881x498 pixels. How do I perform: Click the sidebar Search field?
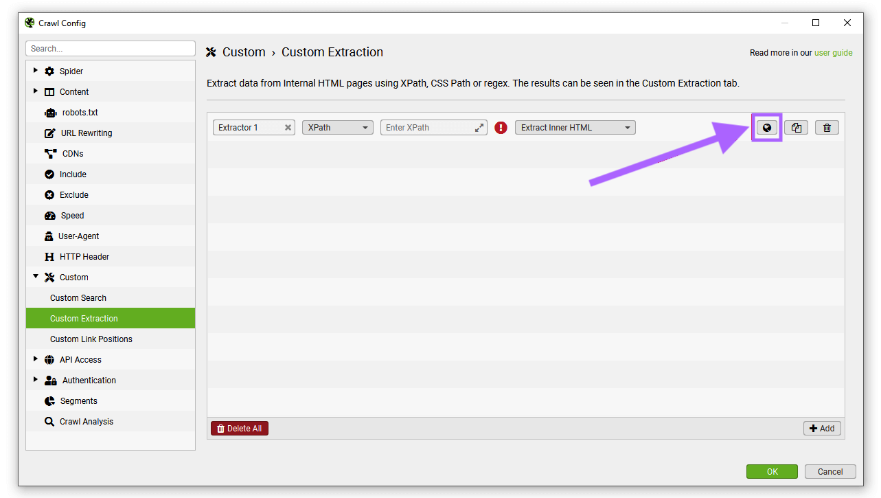tap(110, 48)
